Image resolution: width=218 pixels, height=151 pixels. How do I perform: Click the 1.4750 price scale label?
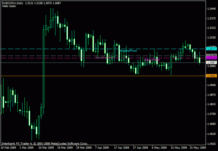[x=211, y=114]
